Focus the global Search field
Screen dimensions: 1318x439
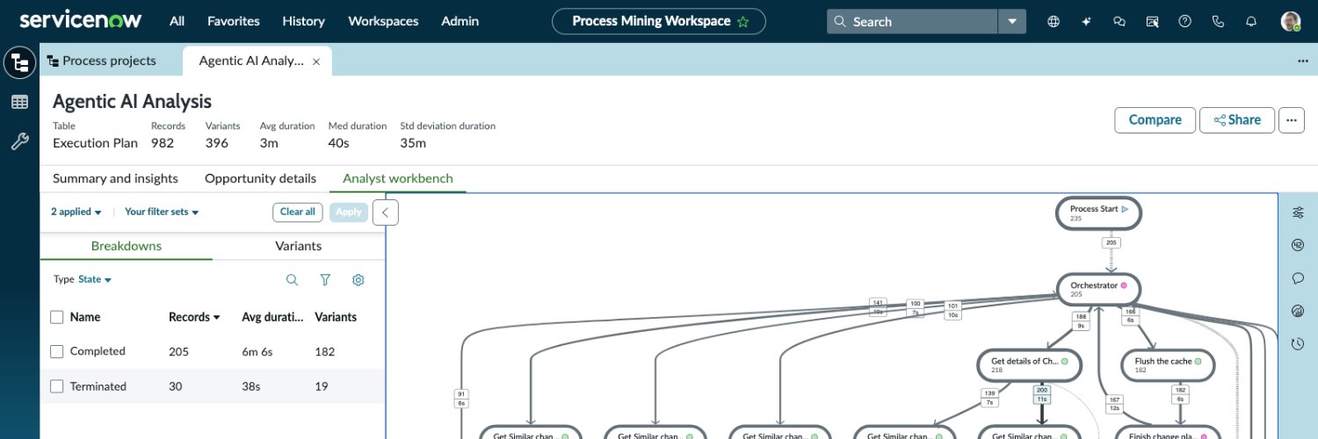912,21
